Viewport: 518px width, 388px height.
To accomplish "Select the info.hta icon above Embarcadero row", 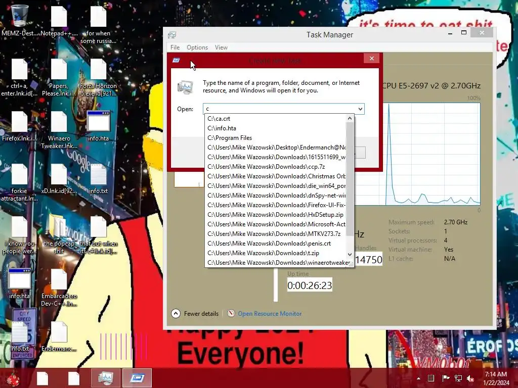I will click(x=19, y=284).
